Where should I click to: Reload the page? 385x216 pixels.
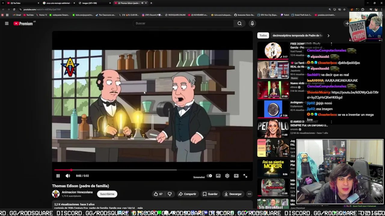coord(14,9)
